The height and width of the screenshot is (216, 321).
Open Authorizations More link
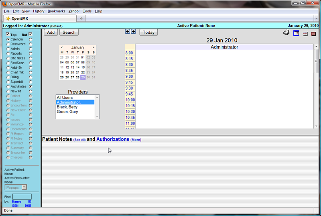136,140
